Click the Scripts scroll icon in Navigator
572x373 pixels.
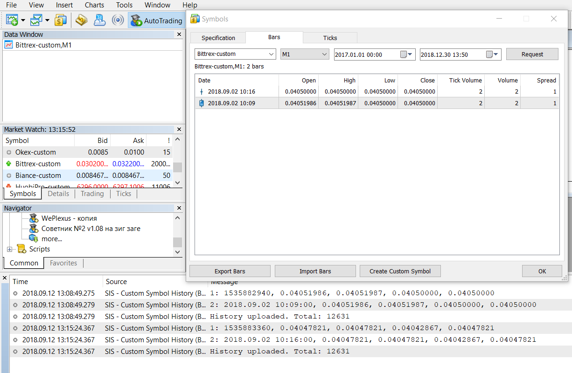[x=21, y=249]
